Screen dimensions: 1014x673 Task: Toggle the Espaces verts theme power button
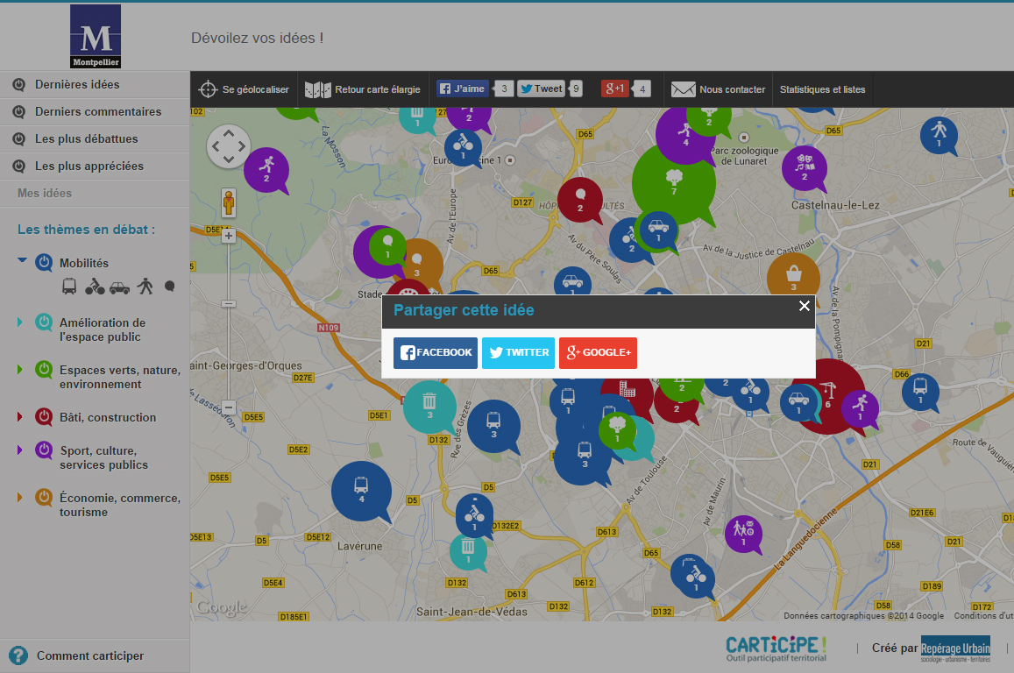(44, 370)
